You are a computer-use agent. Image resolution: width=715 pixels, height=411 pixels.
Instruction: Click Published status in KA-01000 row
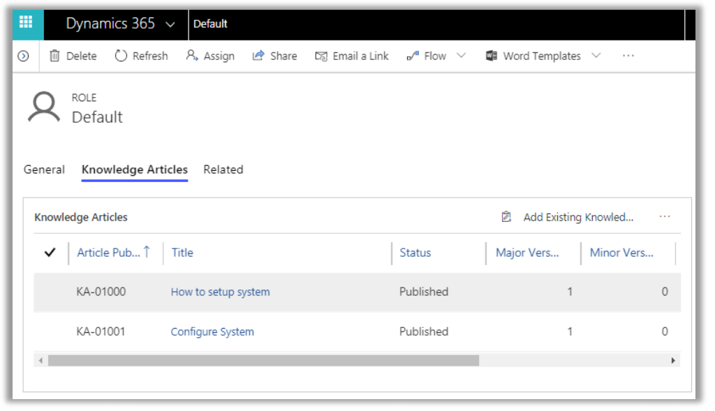coord(424,292)
